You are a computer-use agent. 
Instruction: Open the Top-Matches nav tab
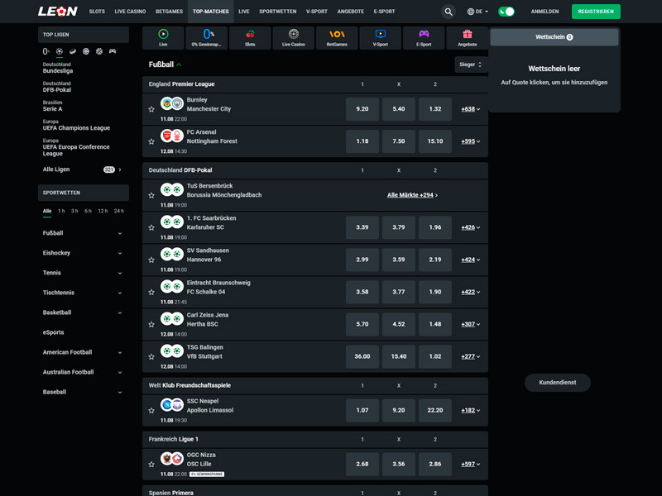(211, 12)
